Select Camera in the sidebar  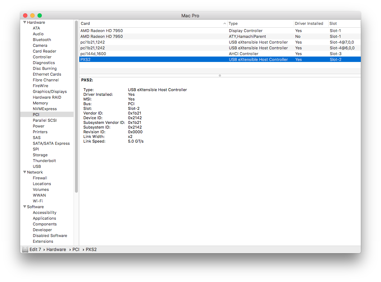click(40, 45)
